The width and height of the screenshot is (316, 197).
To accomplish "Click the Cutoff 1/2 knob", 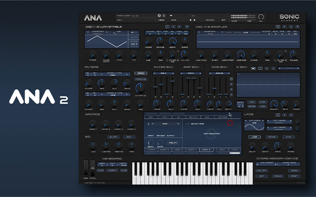I will (141, 88).
